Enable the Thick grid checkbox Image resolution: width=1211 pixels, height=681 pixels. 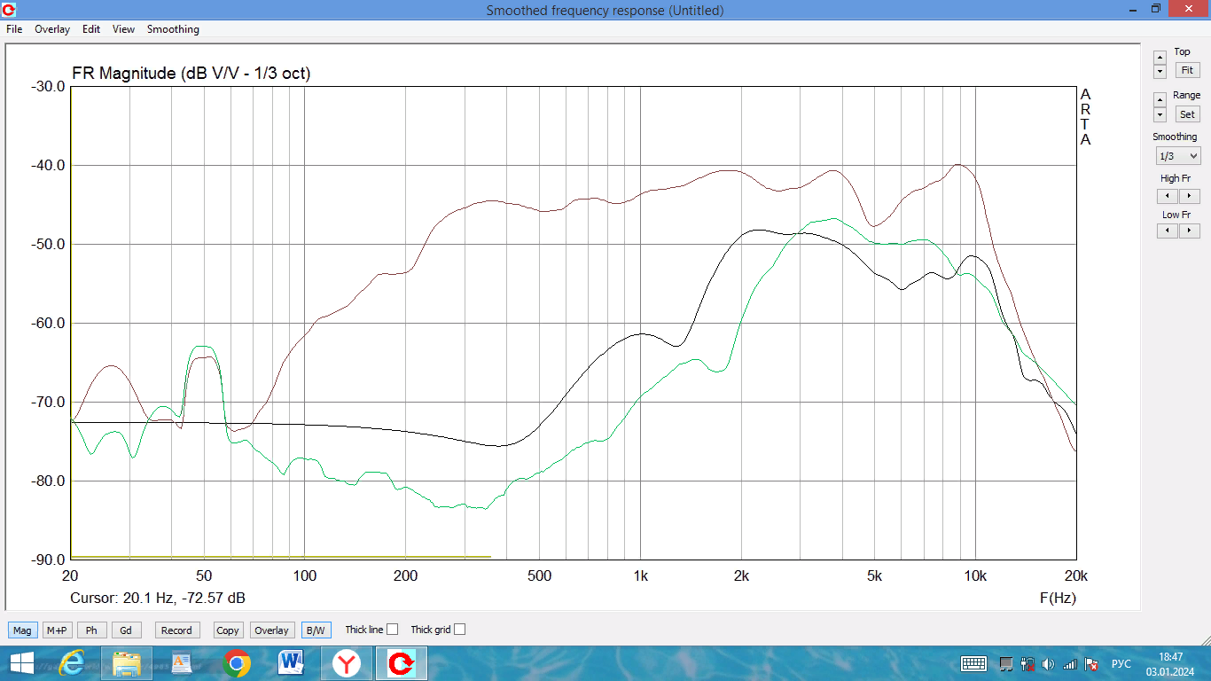click(x=459, y=630)
